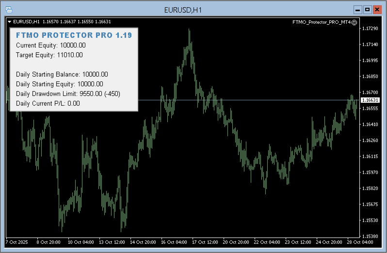Click the 24 Oct 20:00 time label
This screenshot has height=253, width=387.
tap(329, 242)
